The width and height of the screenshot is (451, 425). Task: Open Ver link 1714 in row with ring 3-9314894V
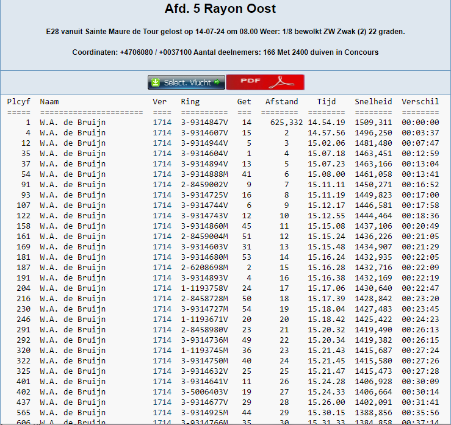(x=162, y=164)
